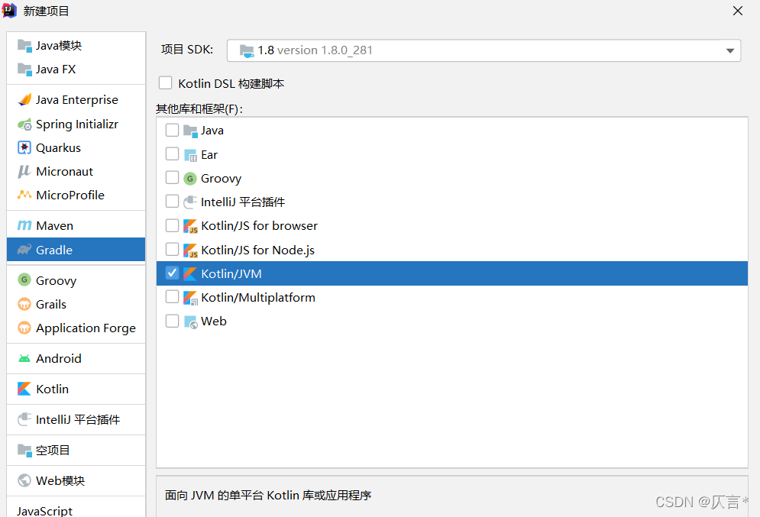Click the SDK folder icon in combo box
Screen dimensions: 760x517
pos(247,51)
